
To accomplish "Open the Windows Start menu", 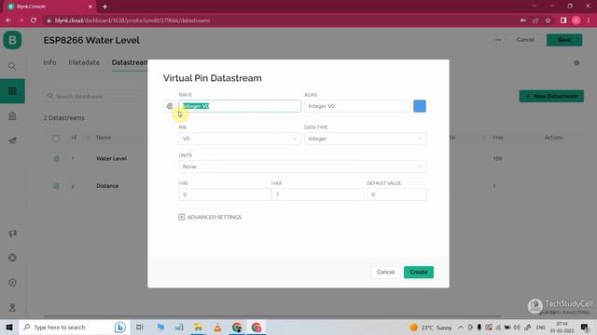I will 9,327.
